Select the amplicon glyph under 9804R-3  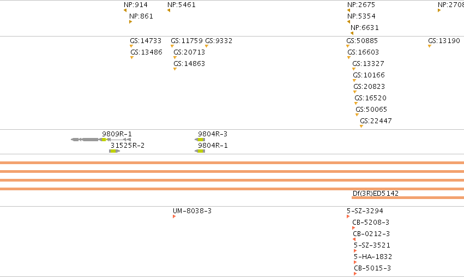pyautogui.click(x=200, y=140)
